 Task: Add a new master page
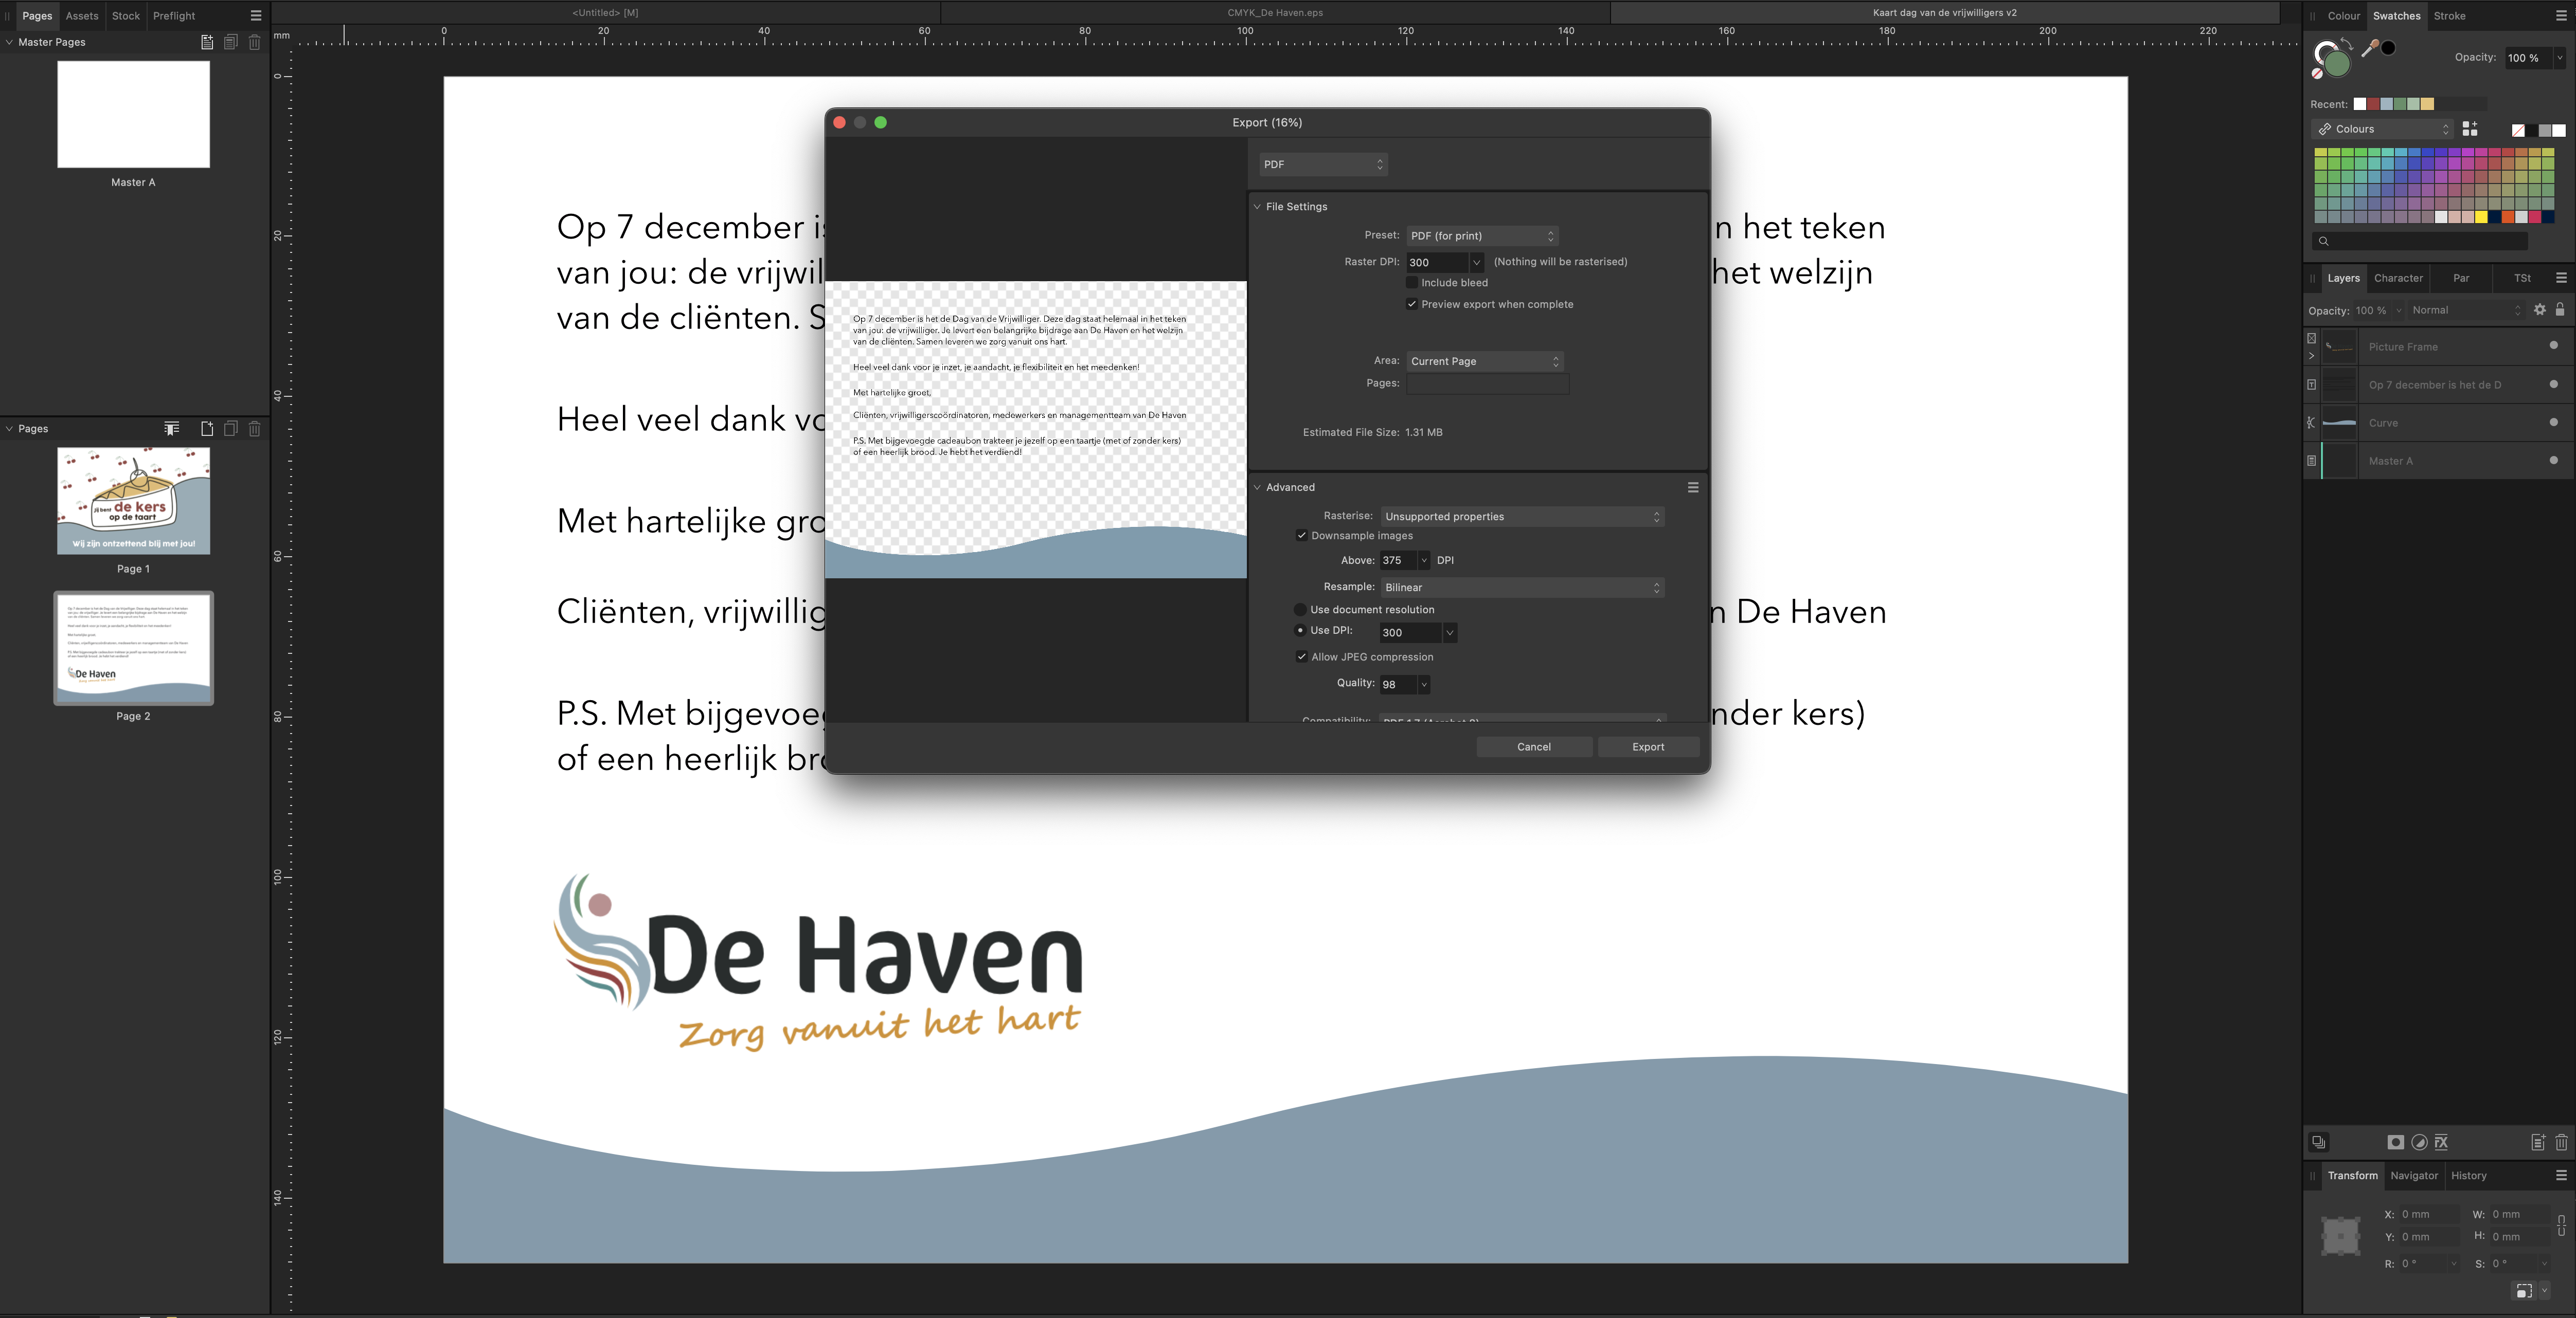click(207, 42)
